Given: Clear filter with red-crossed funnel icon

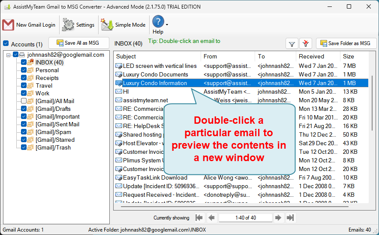Looking at the screenshot, I should pyautogui.click(x=306, y=44).
